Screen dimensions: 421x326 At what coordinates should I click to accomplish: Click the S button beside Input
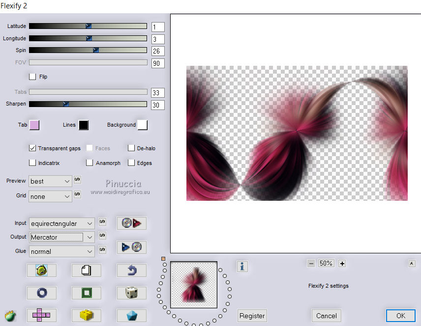102,222
